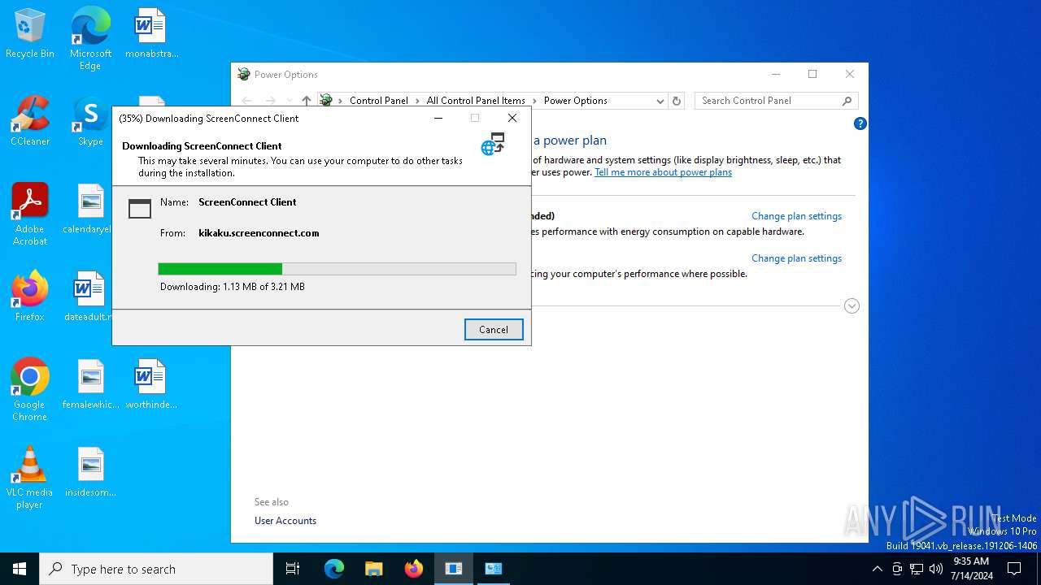The height and width of the screenshot is (585, 1041).
Task: Open Adobe Acrobat desktop shortcut
Action: (x=30, y=214)
